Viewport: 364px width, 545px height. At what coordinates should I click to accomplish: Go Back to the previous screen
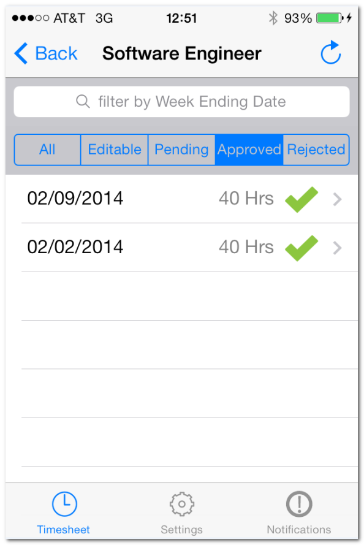46,53
